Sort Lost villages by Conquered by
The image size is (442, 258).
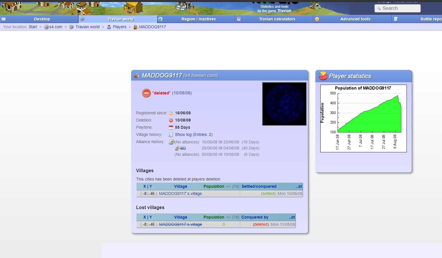coord(255,217)
